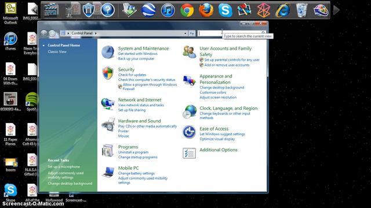Image resolution: width=371 pixels, height=208 pixels.
Task: Launch Internet Explorer from the dock
Action: pos(283,10)
